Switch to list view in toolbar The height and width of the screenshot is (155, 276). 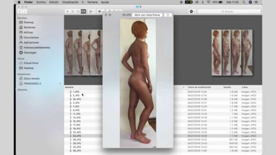(73, 12)
